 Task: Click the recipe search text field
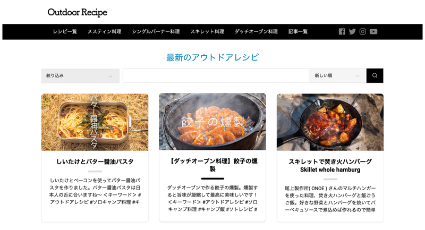216,75
